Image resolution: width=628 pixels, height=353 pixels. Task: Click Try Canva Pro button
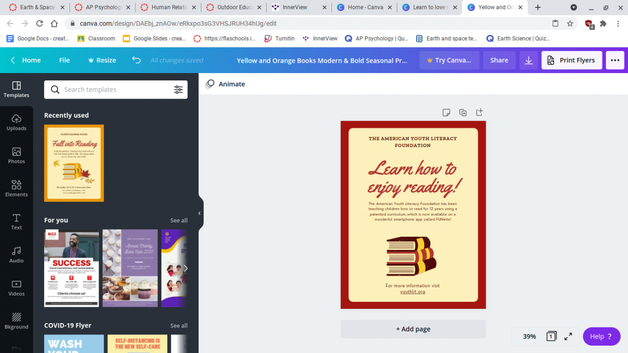(x=449, y=60)
